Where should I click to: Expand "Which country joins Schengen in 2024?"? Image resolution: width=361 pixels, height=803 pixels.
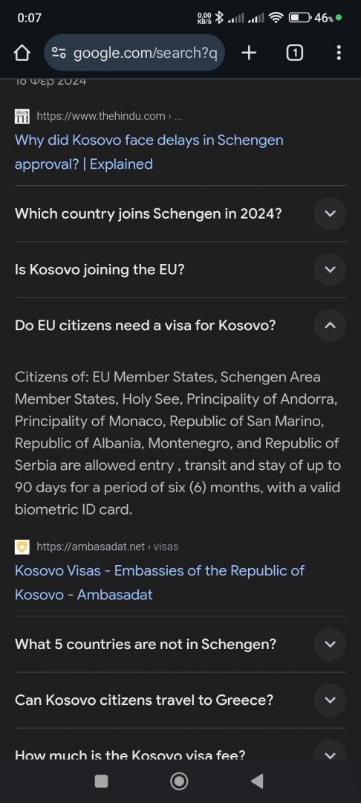point(180,213)
